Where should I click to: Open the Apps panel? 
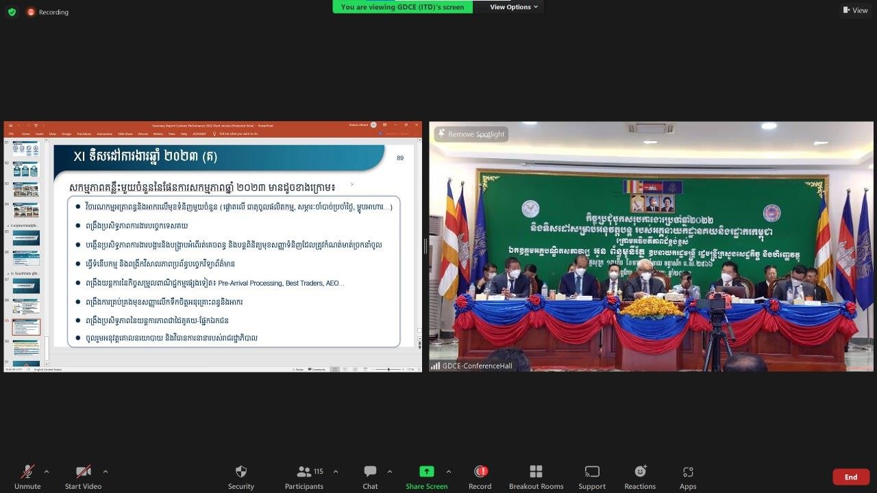pos(688,477)
